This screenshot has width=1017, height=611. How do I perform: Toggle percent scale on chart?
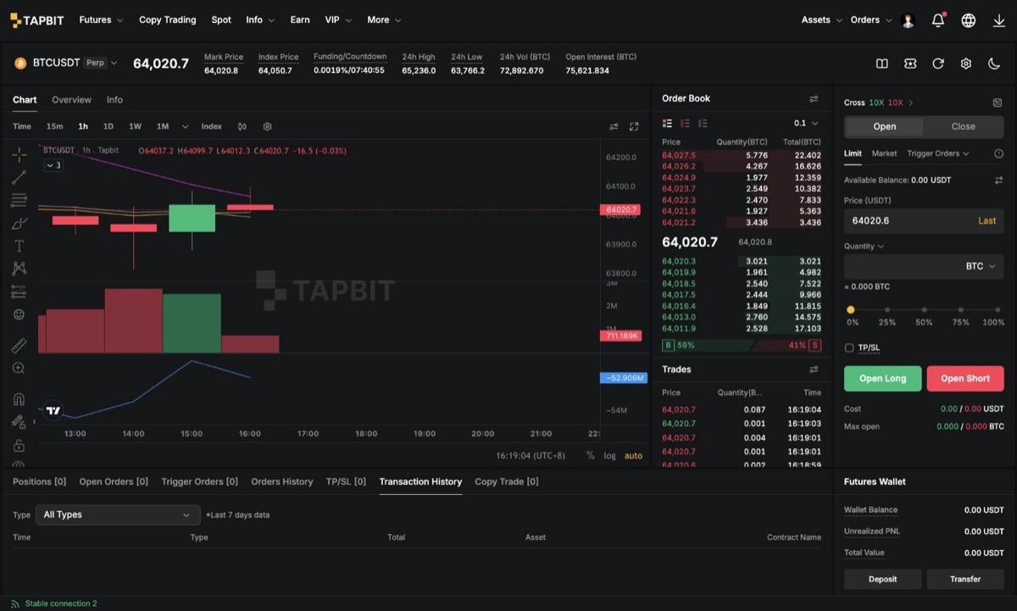pyautogui.click(x=590, y=456)
